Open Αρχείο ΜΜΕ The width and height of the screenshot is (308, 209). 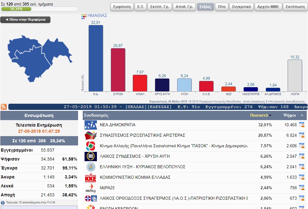tap(268, 7)
